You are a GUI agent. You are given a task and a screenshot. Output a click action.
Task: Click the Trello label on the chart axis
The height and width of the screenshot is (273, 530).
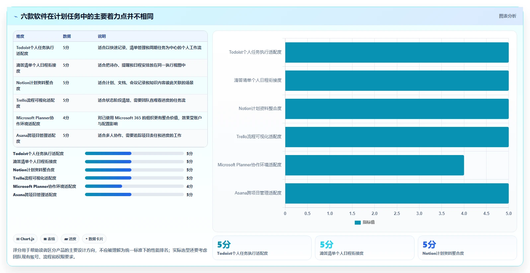[x=259, y=137]
